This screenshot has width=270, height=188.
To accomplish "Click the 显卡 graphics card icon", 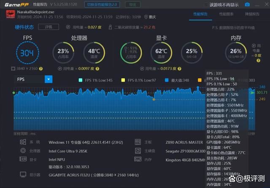I will click(x=23, y=159).
